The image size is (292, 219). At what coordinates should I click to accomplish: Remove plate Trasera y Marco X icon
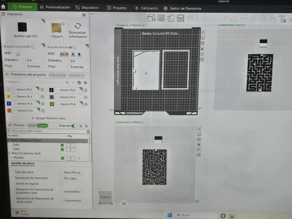pyautogui.click(x=203, y=32)
